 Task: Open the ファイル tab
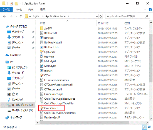pos(6,9)
